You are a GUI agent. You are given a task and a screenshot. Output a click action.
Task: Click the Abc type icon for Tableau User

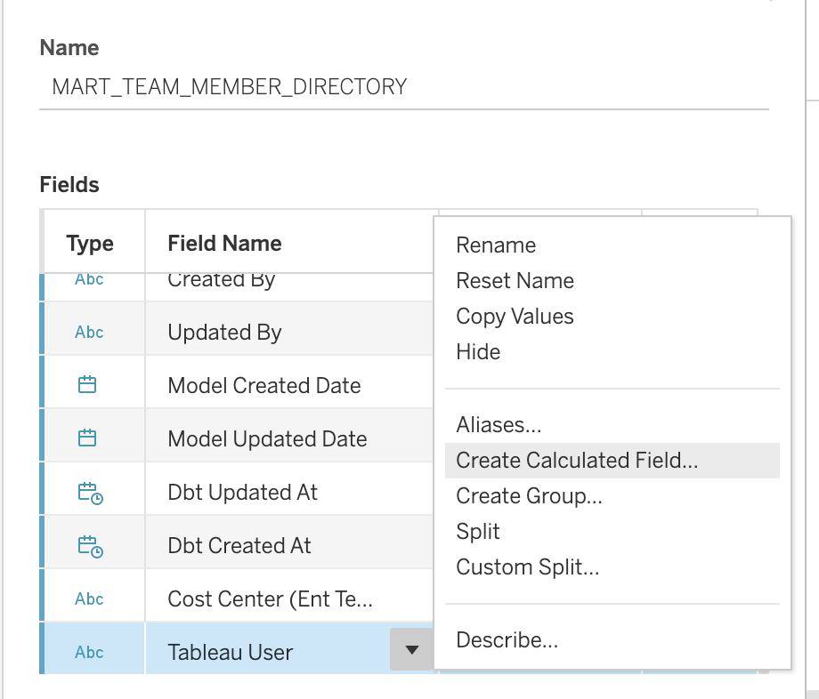[89, 652]
